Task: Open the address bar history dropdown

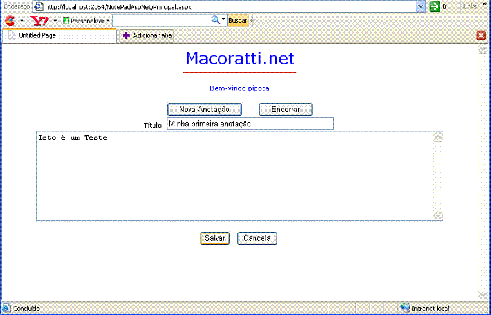Action: (x=421, y=6)
